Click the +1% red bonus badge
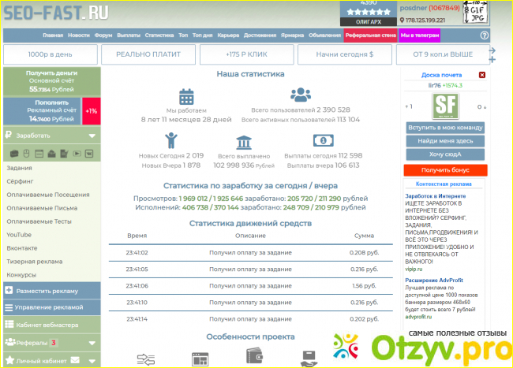 [92, 111]
